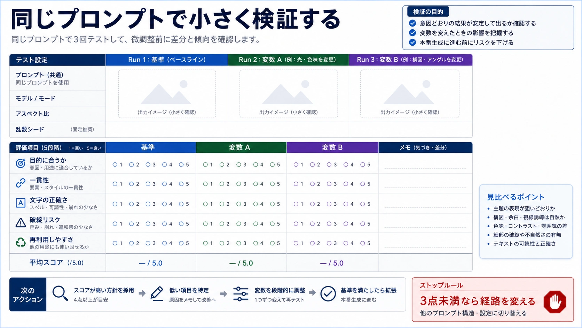Rate 破綻リスク as 3 under 基準

pos(148,224)
